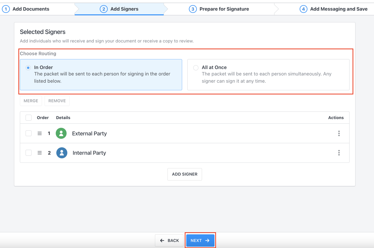Click the Internal Party name
Viewport: 374px width, 248px height.
pyautogui.click(x=89, y=153)
